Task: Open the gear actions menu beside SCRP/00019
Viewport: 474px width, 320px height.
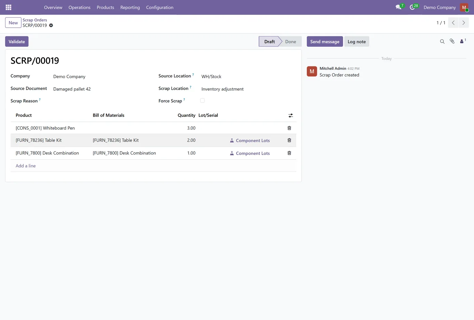Action: [x=51, y=25]
